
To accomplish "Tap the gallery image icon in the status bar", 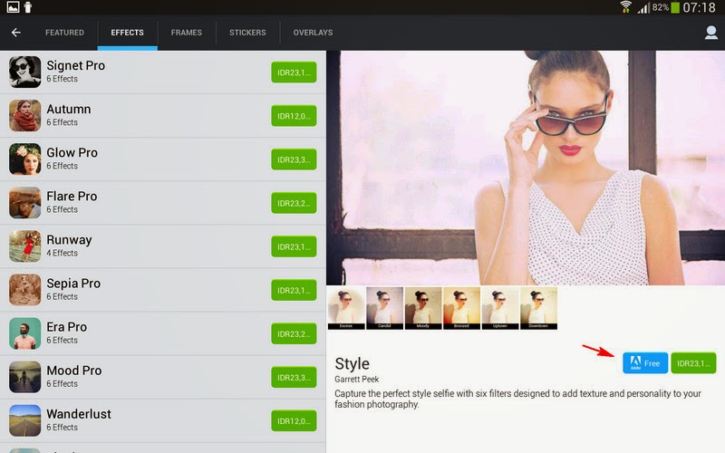I will [13, 7].
